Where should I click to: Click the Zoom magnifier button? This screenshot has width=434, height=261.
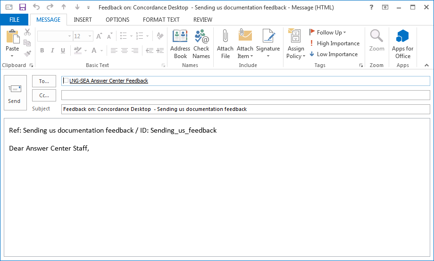(377, 41)
